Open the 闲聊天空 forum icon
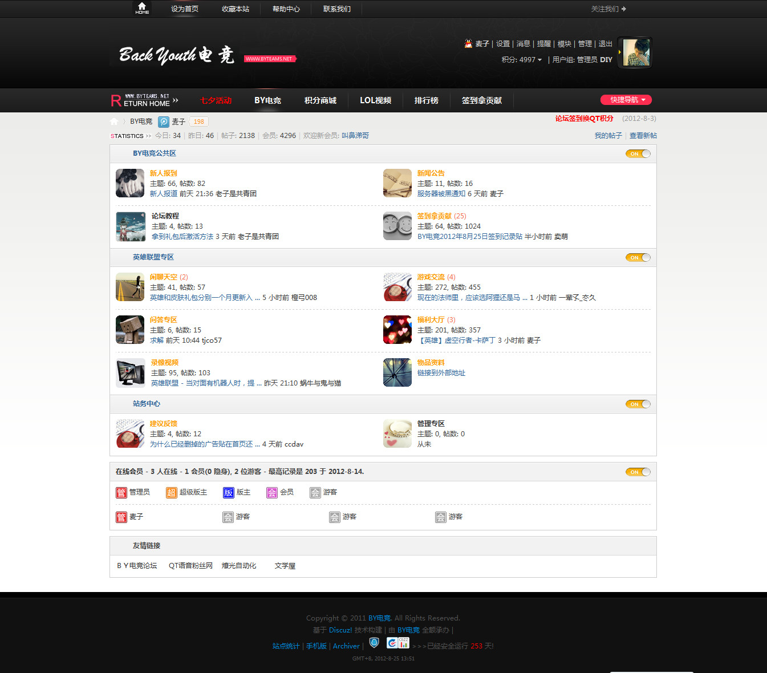Screen dimensions: 767x673 (130, 287)
